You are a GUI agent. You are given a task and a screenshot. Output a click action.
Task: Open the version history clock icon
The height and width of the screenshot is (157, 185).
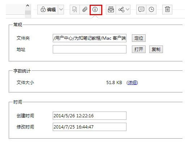[x=151, y=9]
